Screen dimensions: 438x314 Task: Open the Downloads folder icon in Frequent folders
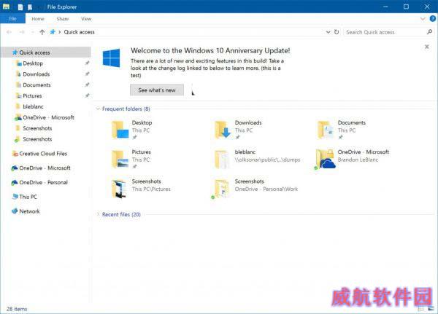[x=223, y=130]
